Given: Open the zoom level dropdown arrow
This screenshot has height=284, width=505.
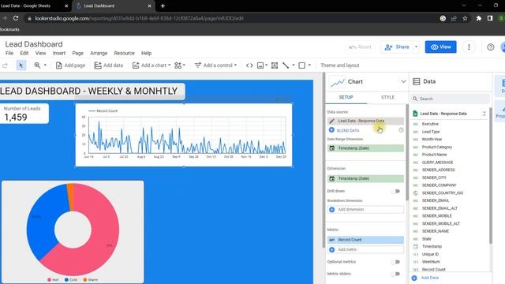Looking at the screenshot, I should click(45, 65).
